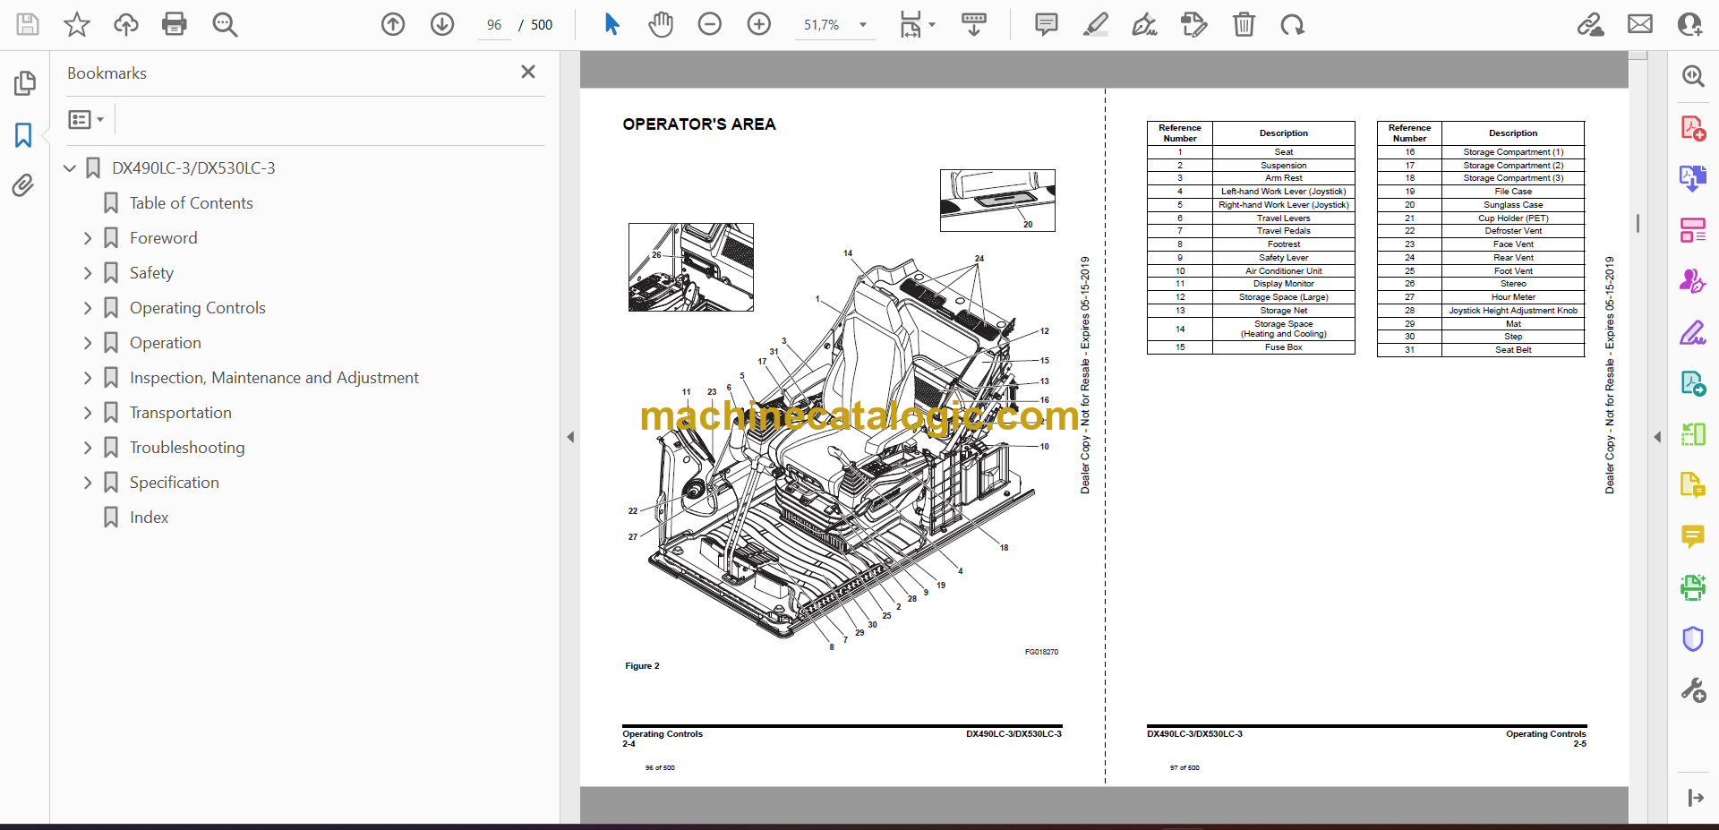1719x830 pixels.
Task: Click the read mode scrolling icon
Action: (974, 24)
